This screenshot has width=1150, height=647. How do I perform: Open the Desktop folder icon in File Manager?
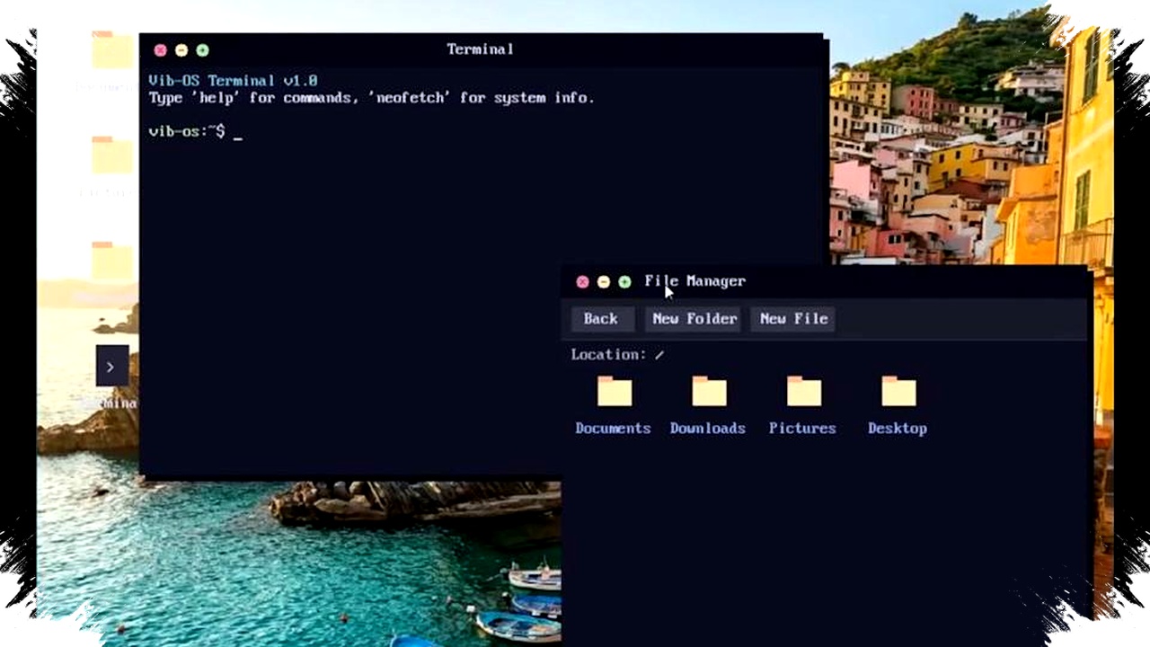tap(898, 392)
